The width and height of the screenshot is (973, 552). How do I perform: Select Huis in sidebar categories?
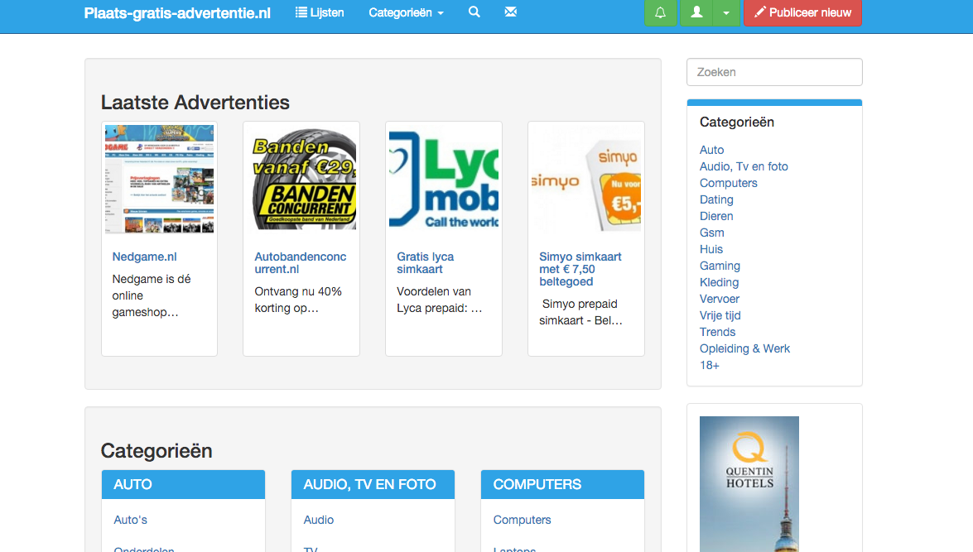tap(711, 249)
